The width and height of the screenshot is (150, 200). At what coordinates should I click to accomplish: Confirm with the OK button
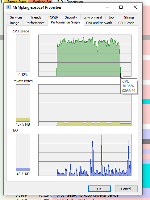click(99, 189)
